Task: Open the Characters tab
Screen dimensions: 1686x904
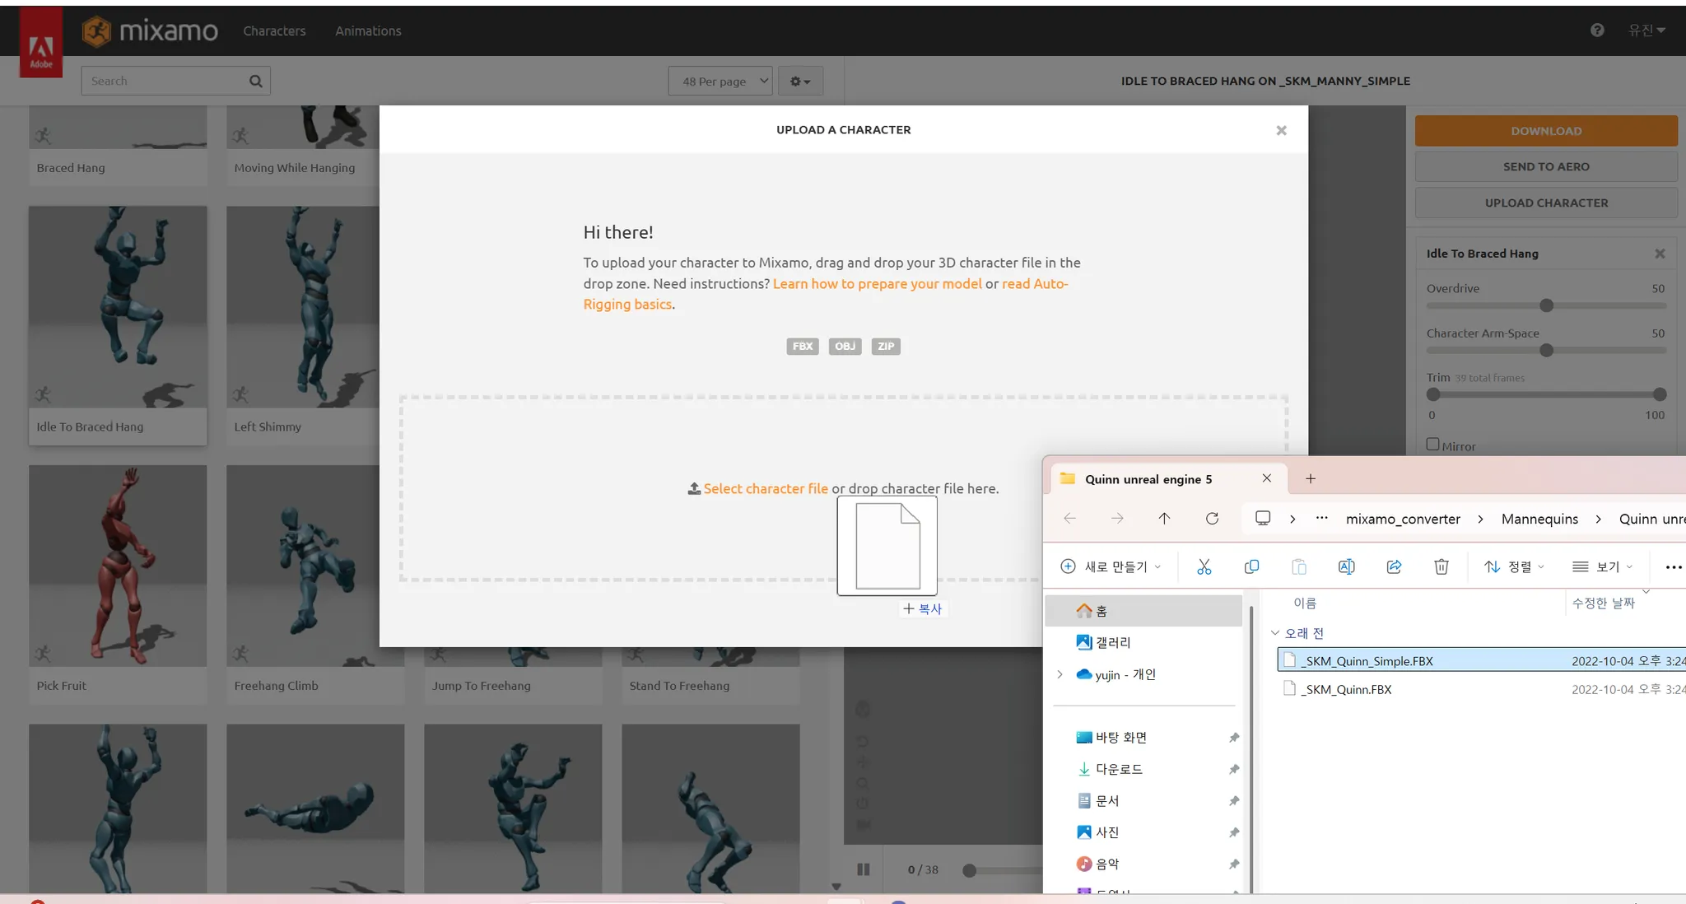Action: click(x=274, y=30)
